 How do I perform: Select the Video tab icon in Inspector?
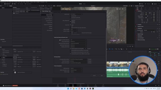(x=137, y=8)
